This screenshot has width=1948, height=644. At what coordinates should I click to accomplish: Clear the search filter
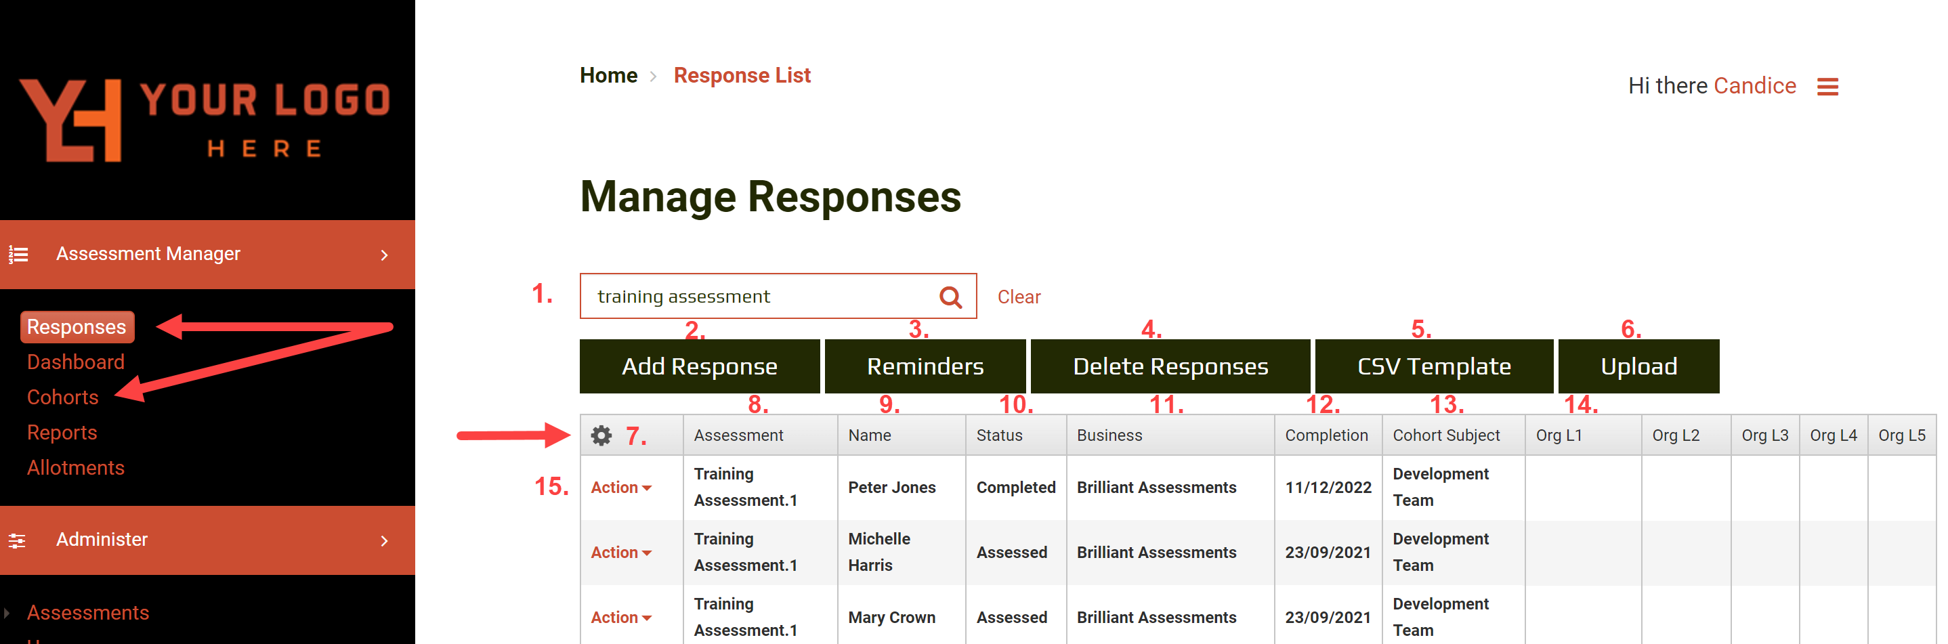click(1018, 297)
